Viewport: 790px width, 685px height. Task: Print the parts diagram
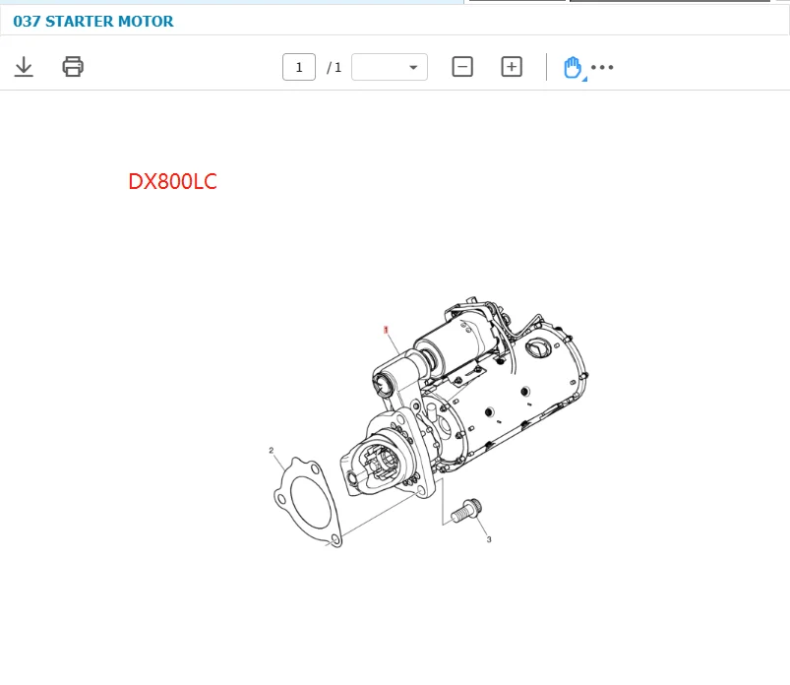pos(73,67)
